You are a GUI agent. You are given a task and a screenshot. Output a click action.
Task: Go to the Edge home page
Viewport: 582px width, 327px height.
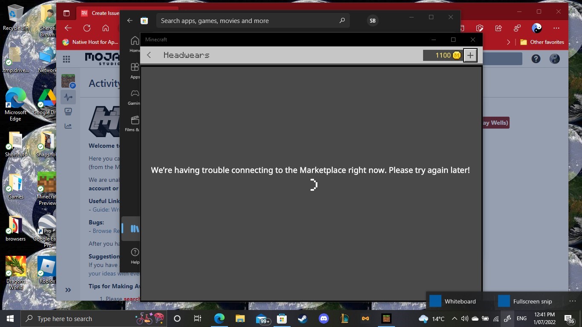point(106,28)
